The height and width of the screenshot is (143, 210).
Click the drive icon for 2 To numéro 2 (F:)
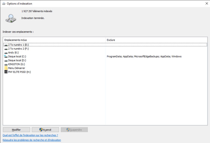tap(6, 49)
